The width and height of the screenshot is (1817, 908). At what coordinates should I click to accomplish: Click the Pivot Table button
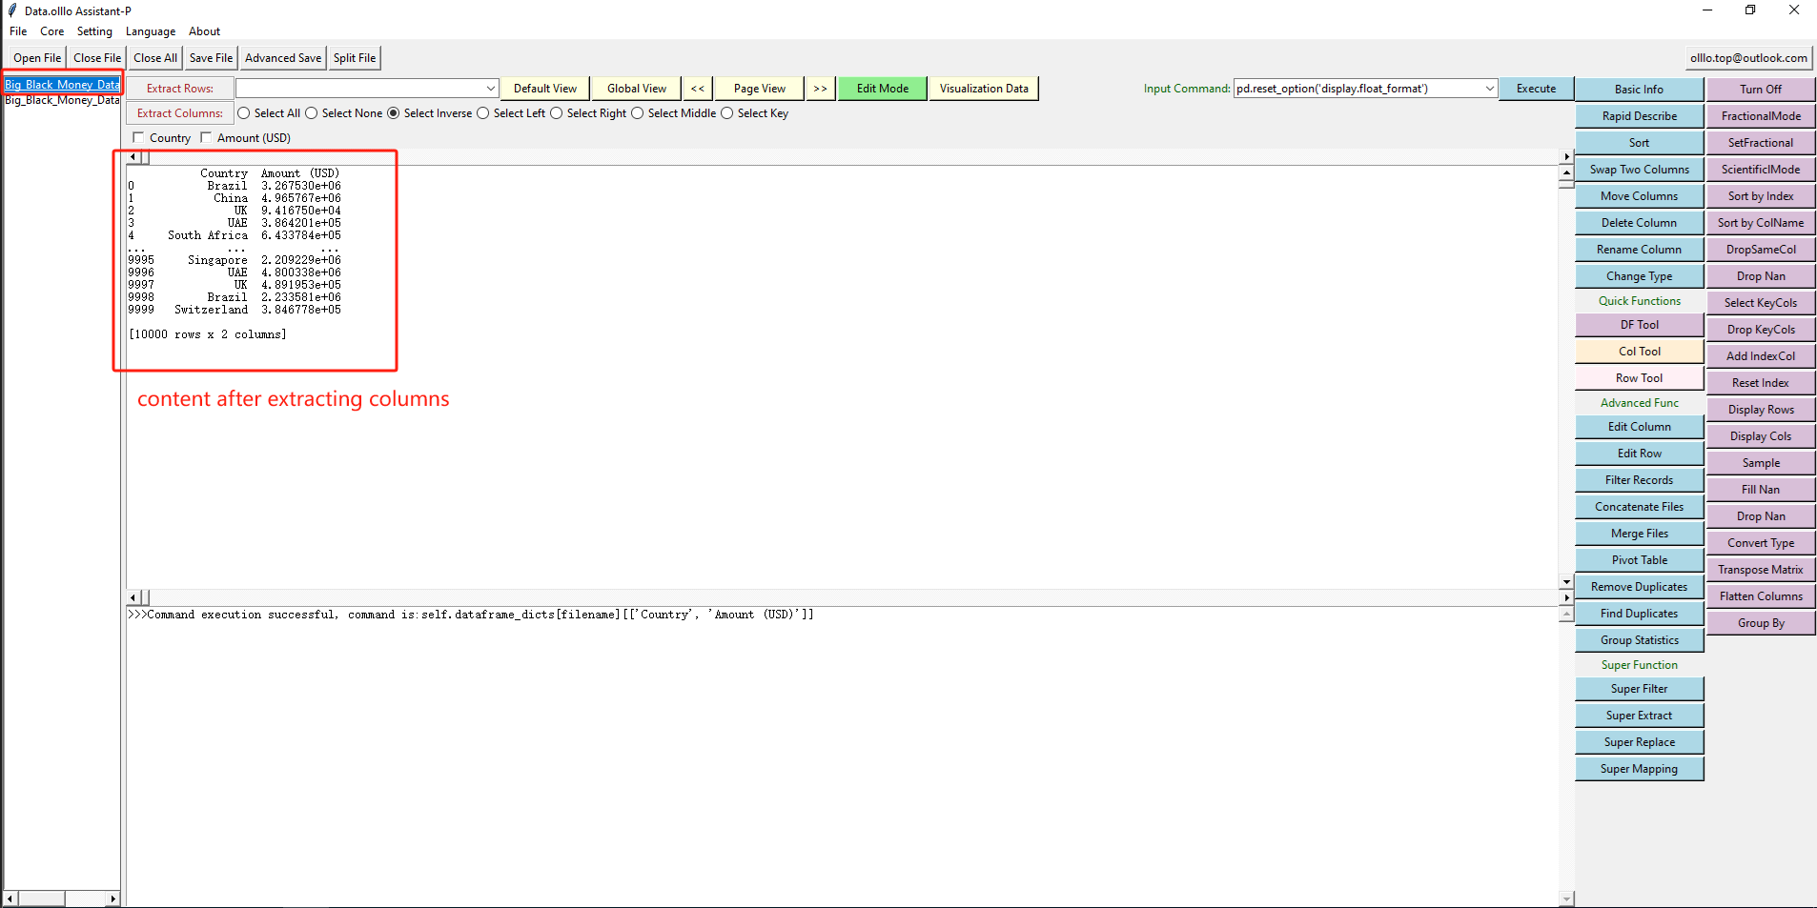coord(1639,560)
